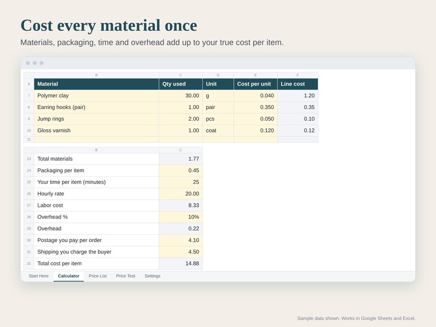
Task: Edit Postage value 4.10
Action: pos(181,240)
